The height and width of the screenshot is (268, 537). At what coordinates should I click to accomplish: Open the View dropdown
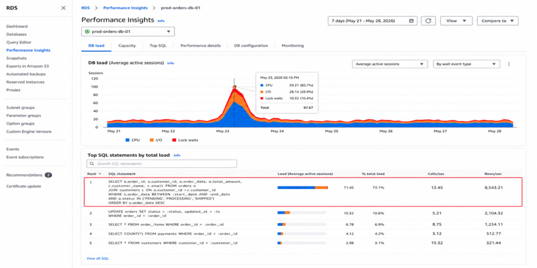[456, 21]
